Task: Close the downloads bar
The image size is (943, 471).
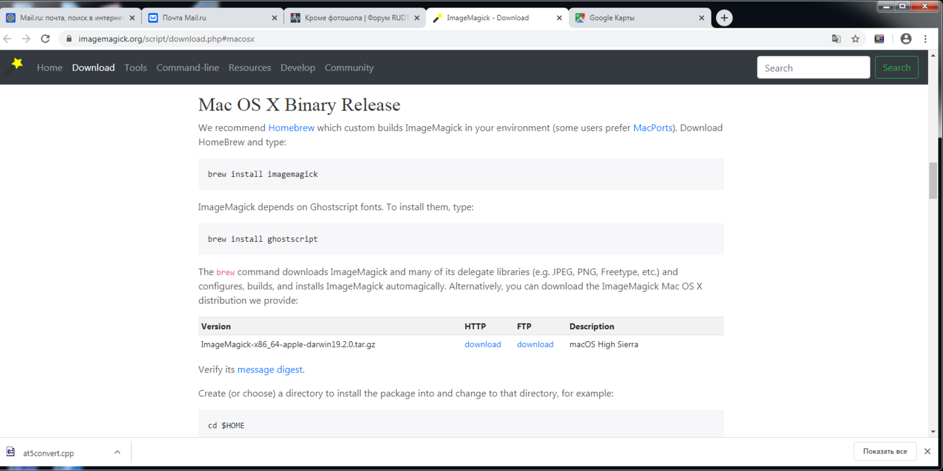Action: click(x=927, y=452)
